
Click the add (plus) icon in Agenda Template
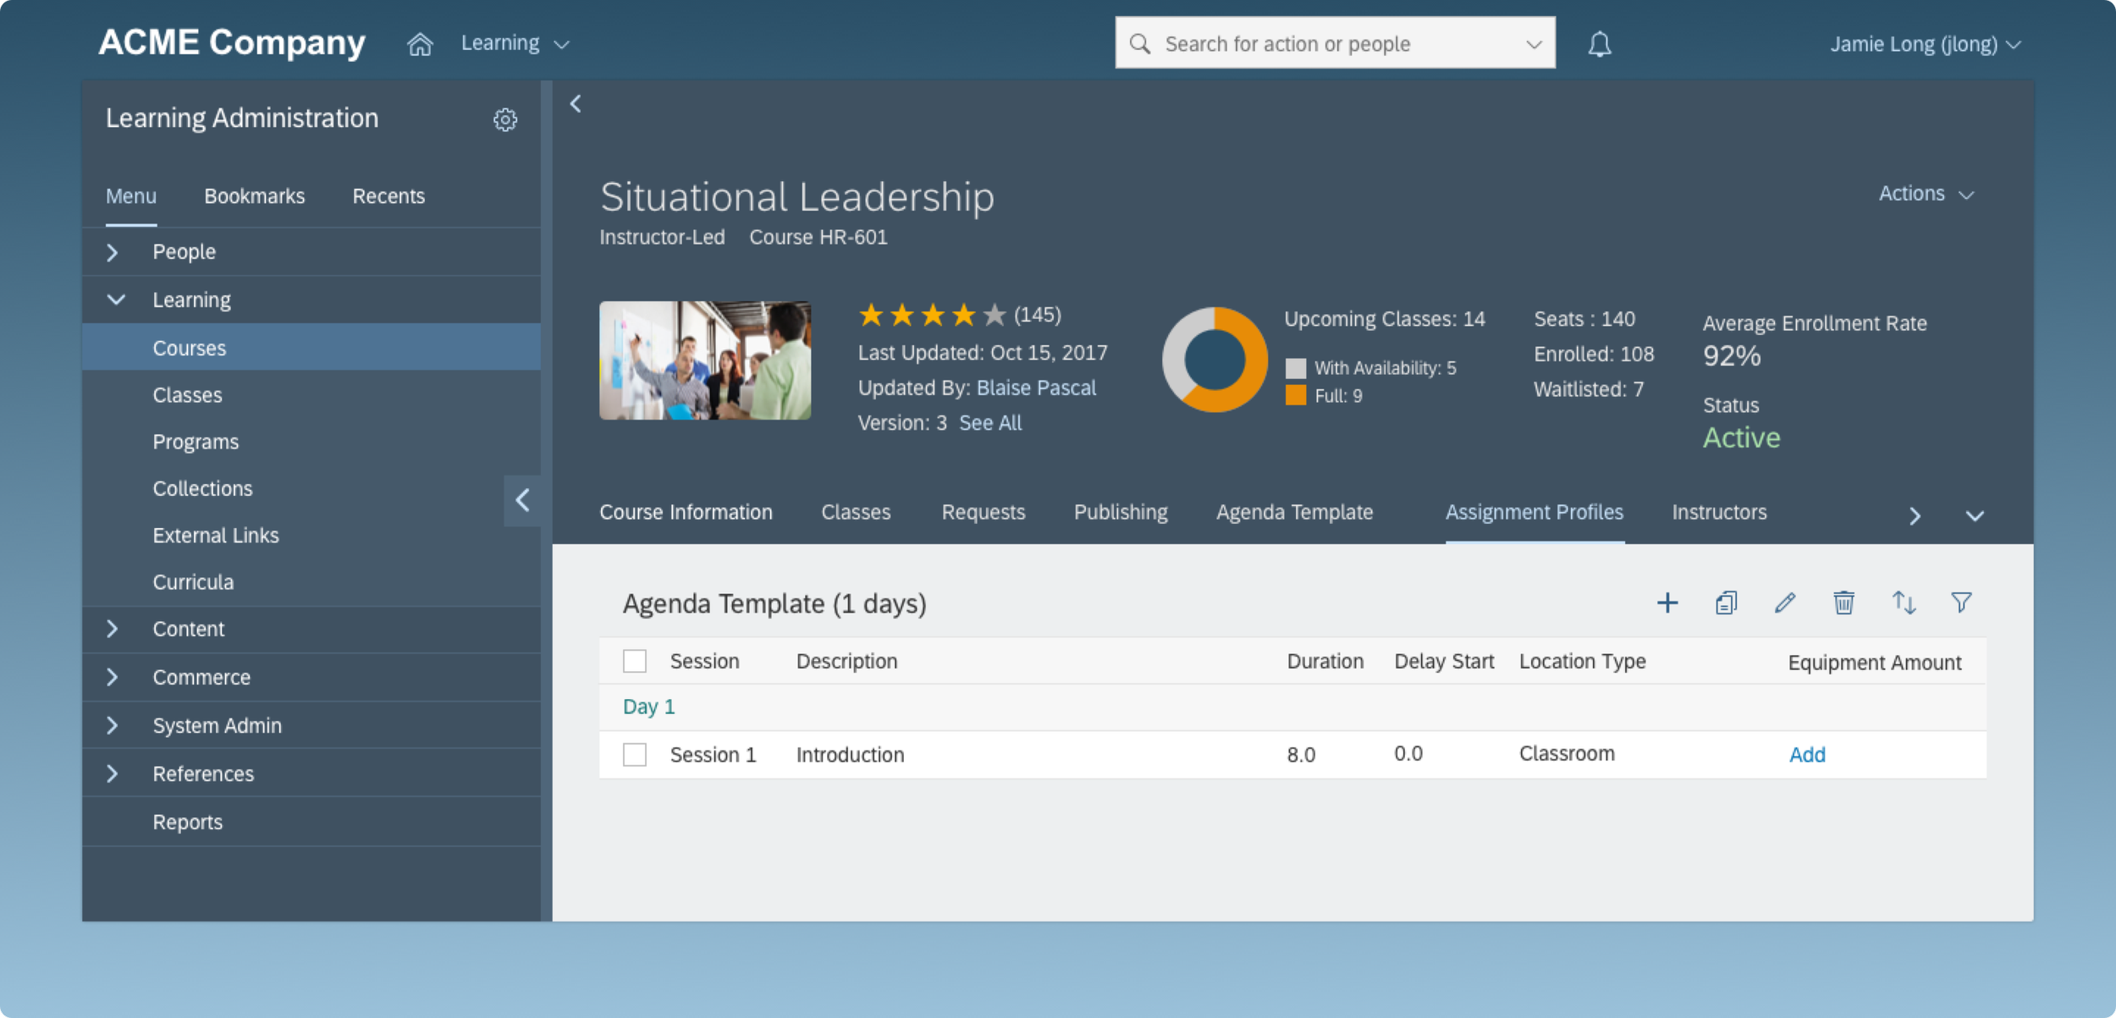[1667, 603]
